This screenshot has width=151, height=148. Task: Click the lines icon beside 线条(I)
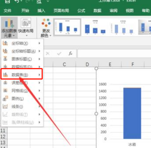pos(5,106)
